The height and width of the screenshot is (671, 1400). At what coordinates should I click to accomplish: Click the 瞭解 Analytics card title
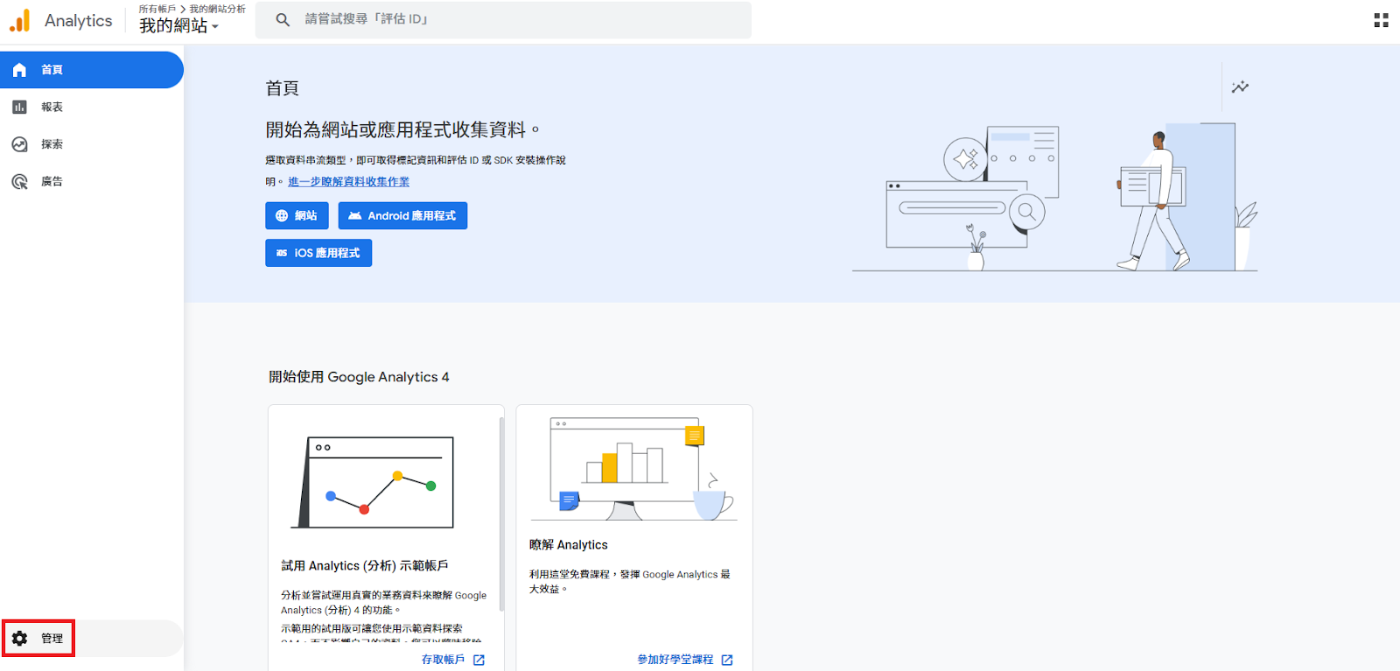click(569, 545)
